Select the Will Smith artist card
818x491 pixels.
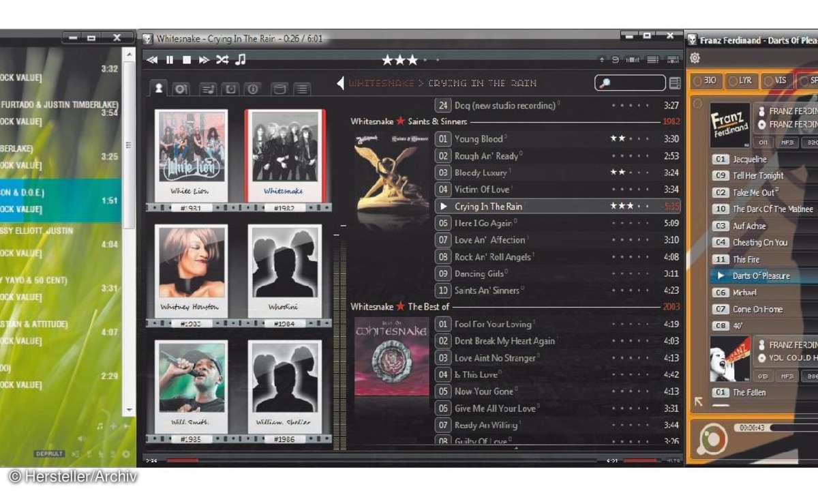pyautogui.click(x=191, y=386)
